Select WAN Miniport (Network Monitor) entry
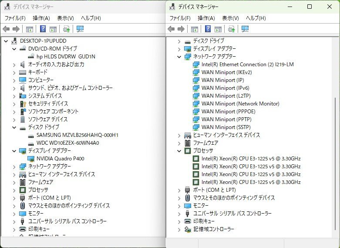 pos(240,104)
